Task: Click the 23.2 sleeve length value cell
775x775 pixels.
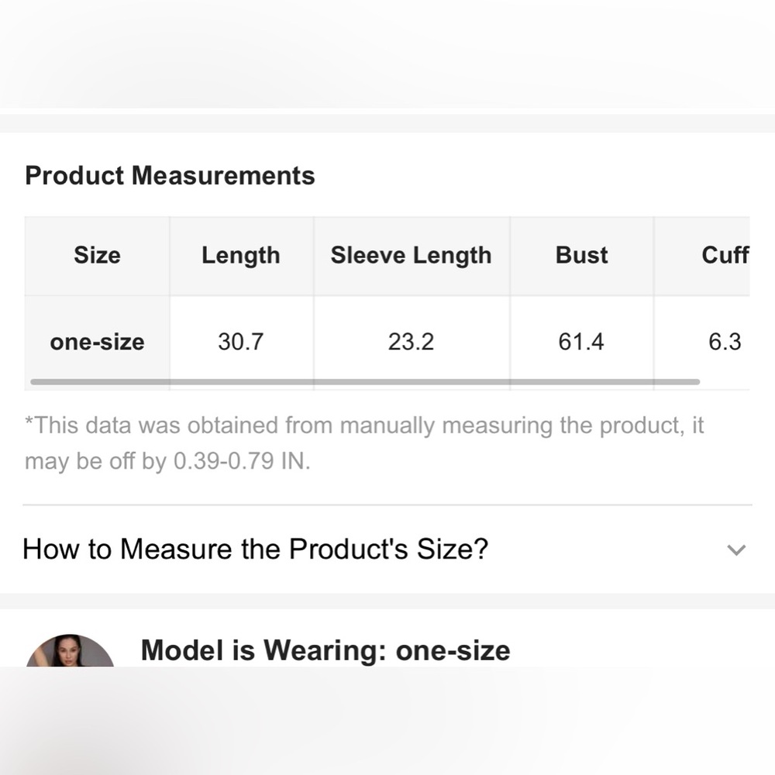Action: tap(412, 342)
